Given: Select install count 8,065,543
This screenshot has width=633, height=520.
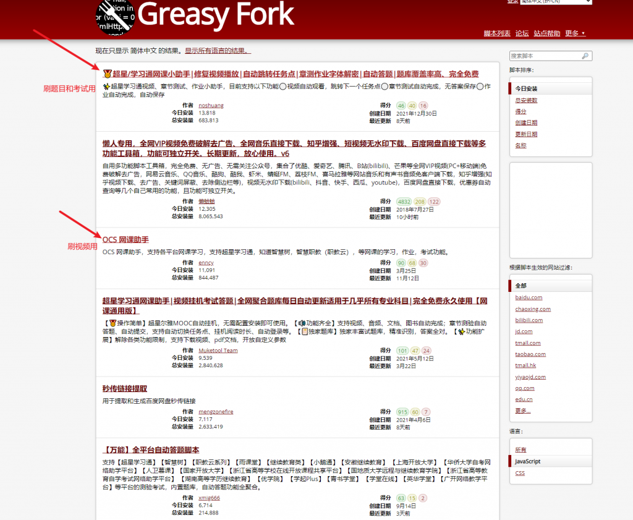Looking at the screenshot, I should [x=211, y=216].
